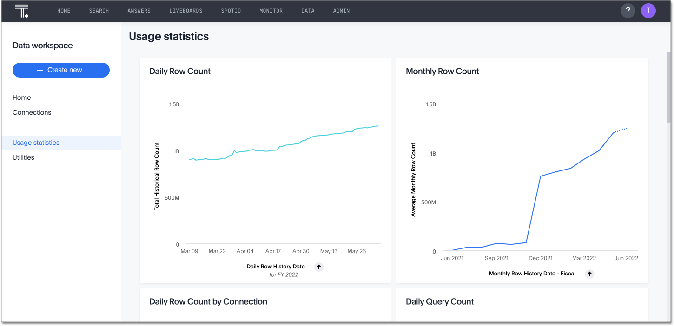Click the sort arrow beside Daily Row History Date
The height and width of the screenshot is (326, 674).
click(x=319, y=267)
